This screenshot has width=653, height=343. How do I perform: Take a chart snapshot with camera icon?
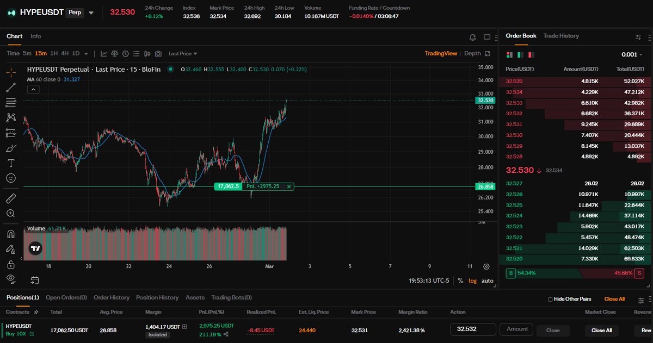point(158,54)
